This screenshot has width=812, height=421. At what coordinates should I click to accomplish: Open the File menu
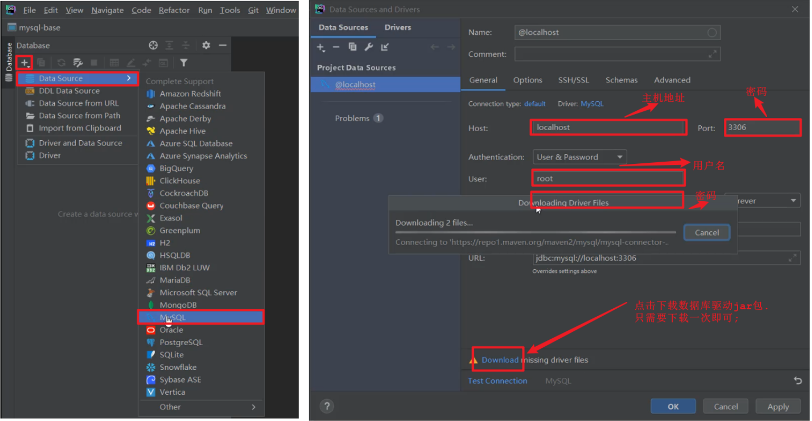(30, 10)
